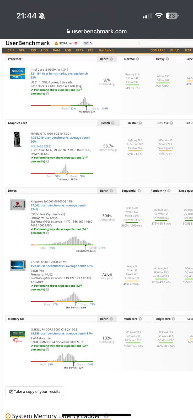The width and height of the screenshot is (193, 420).
Task: Click the GTX 1060 graphics card thumbnail
Action: (18, 139)
